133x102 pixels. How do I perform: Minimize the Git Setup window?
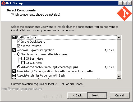120,3
